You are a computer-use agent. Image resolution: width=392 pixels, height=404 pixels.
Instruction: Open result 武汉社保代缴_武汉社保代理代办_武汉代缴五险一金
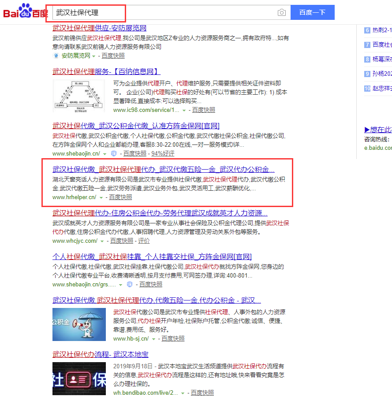coord(164,169)
